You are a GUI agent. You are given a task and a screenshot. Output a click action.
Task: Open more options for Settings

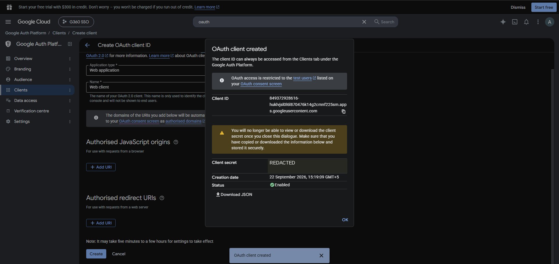pyautogui.click(x=70, y=122)
